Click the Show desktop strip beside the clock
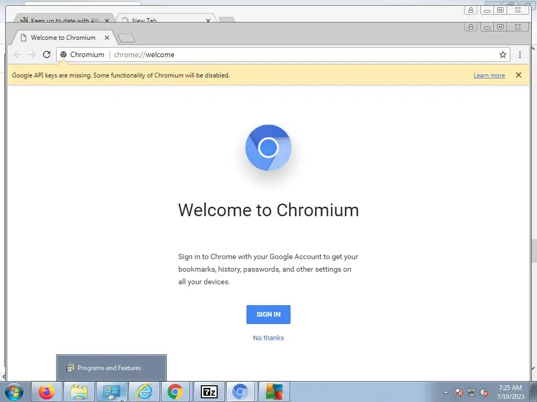This screenshot has height=402, width=537. point(534,392)
